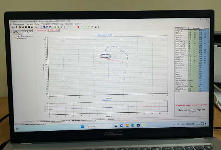Select attempt 1 ФЖЕЛ=1.82 tab
221x150 pixels.
click(40, 30)
